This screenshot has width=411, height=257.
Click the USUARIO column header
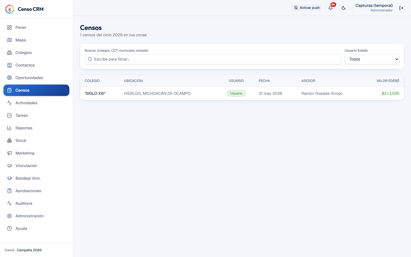pos(236,81)
